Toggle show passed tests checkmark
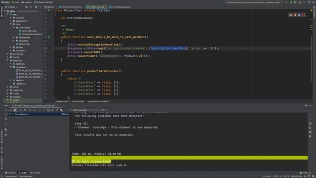Viewport: 316px width, 178px height. [11, 110]
